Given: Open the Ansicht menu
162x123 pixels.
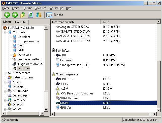Looking at the screenshot, I should 16,8.
